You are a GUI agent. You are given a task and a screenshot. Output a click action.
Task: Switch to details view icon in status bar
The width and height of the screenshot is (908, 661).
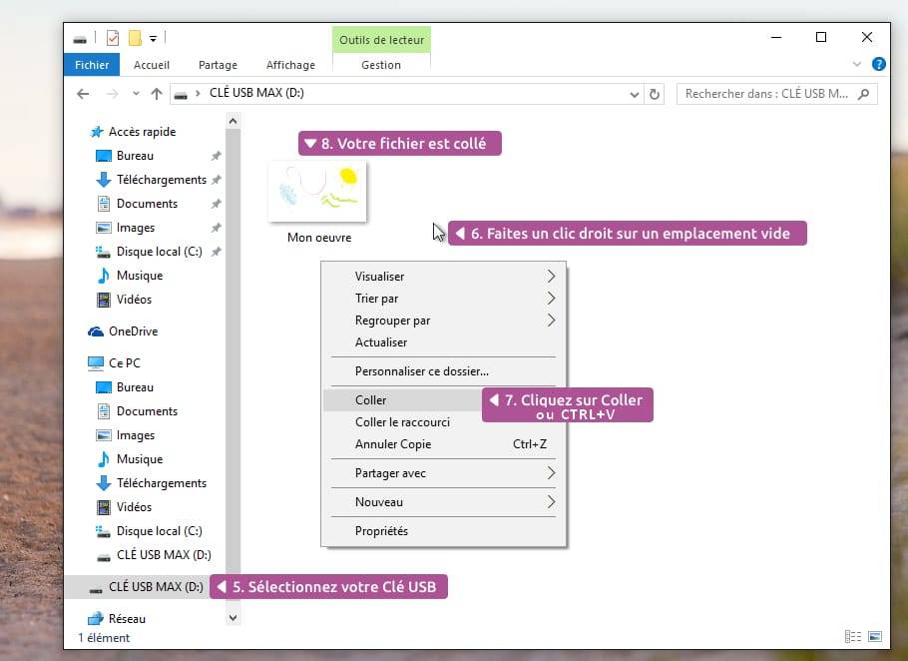(852, 637)
